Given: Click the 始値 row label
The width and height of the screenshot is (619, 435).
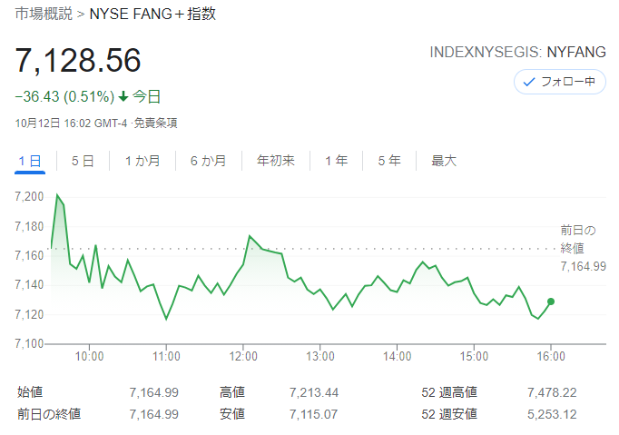Looking at the screenshot, I should [x=30, y=392].
